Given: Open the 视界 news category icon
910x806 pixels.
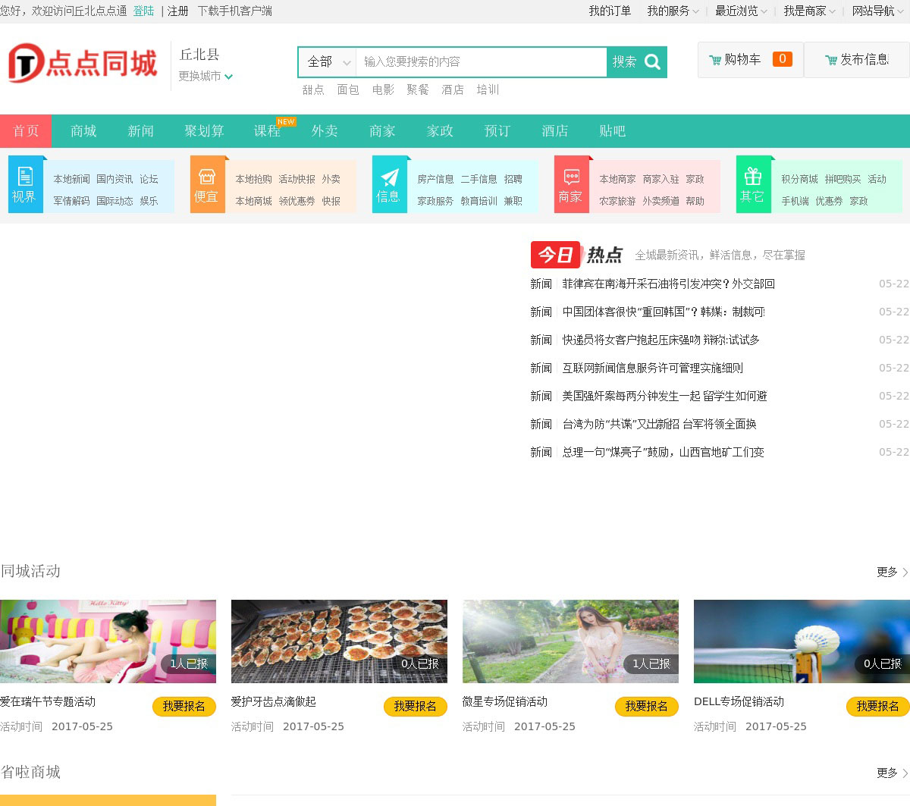Looking at the screenshot, I should coord(25,177).
